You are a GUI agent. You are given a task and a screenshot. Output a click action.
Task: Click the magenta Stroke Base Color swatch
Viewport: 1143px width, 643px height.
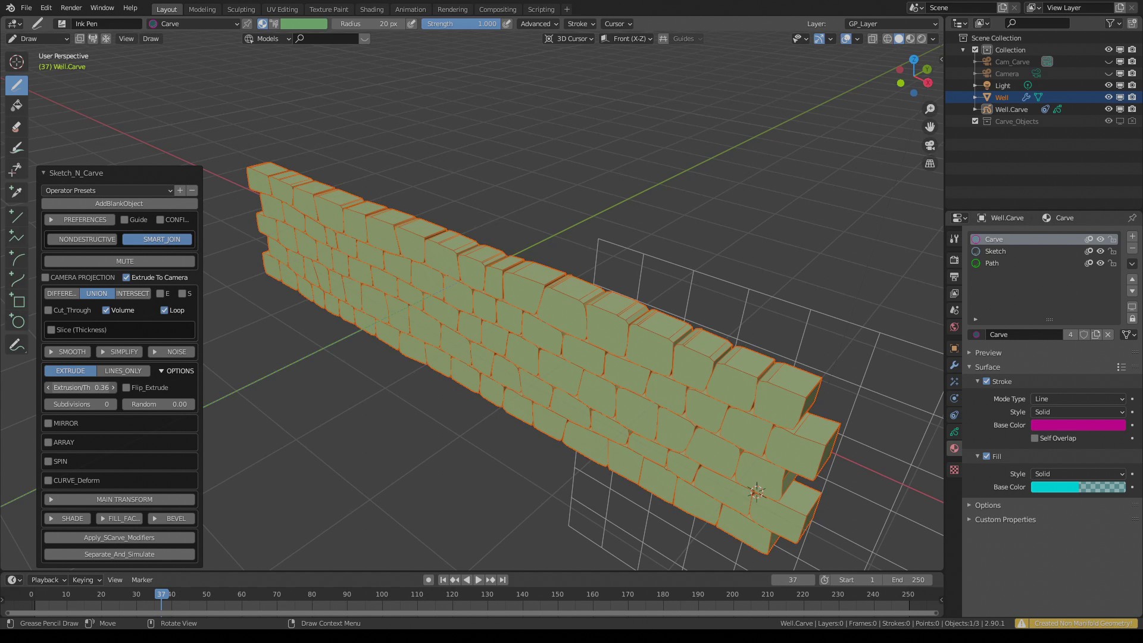tap(1078, 425)
